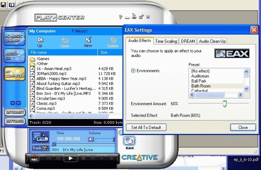Adjust the Environment Amount slider thumb

point(225,104)
